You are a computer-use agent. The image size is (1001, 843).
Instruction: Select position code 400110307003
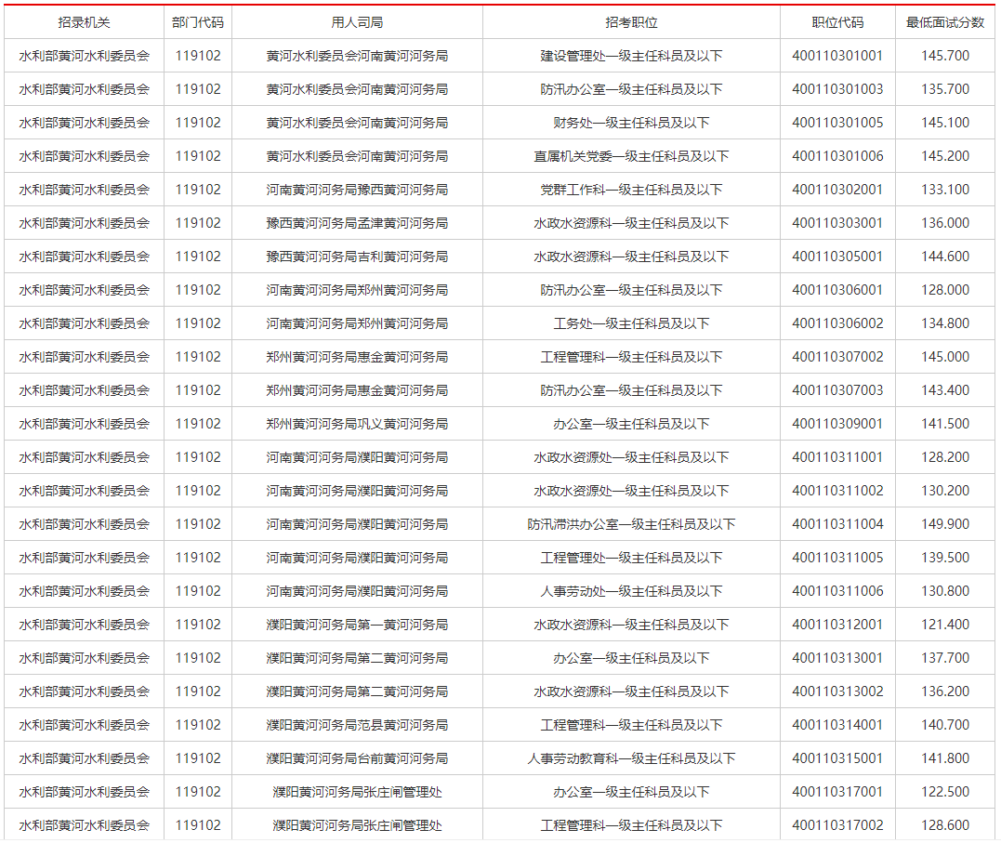(837, 390)
